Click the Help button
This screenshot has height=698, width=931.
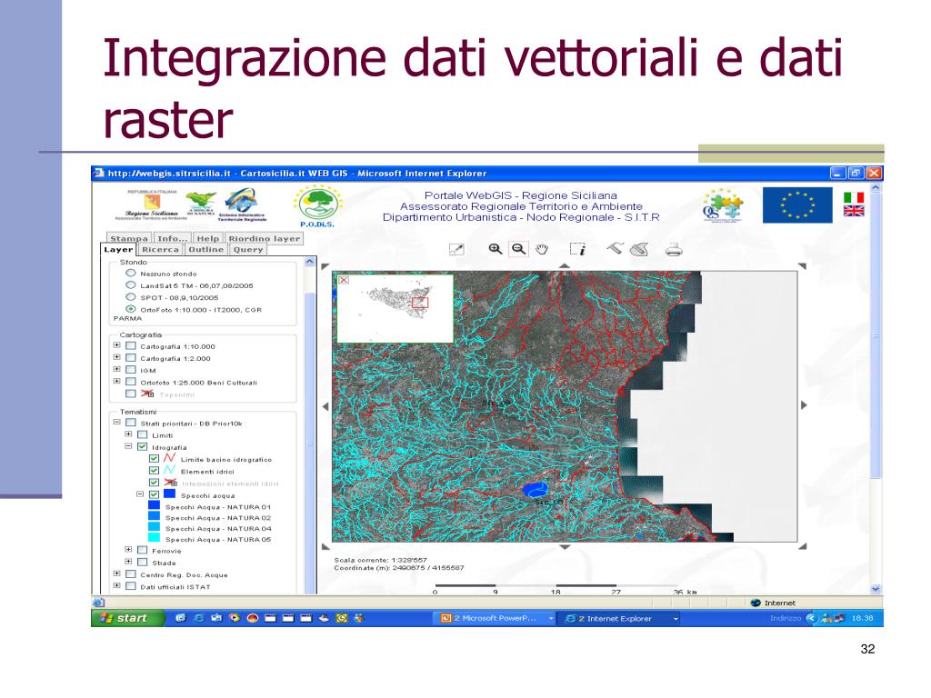point(208,238)
